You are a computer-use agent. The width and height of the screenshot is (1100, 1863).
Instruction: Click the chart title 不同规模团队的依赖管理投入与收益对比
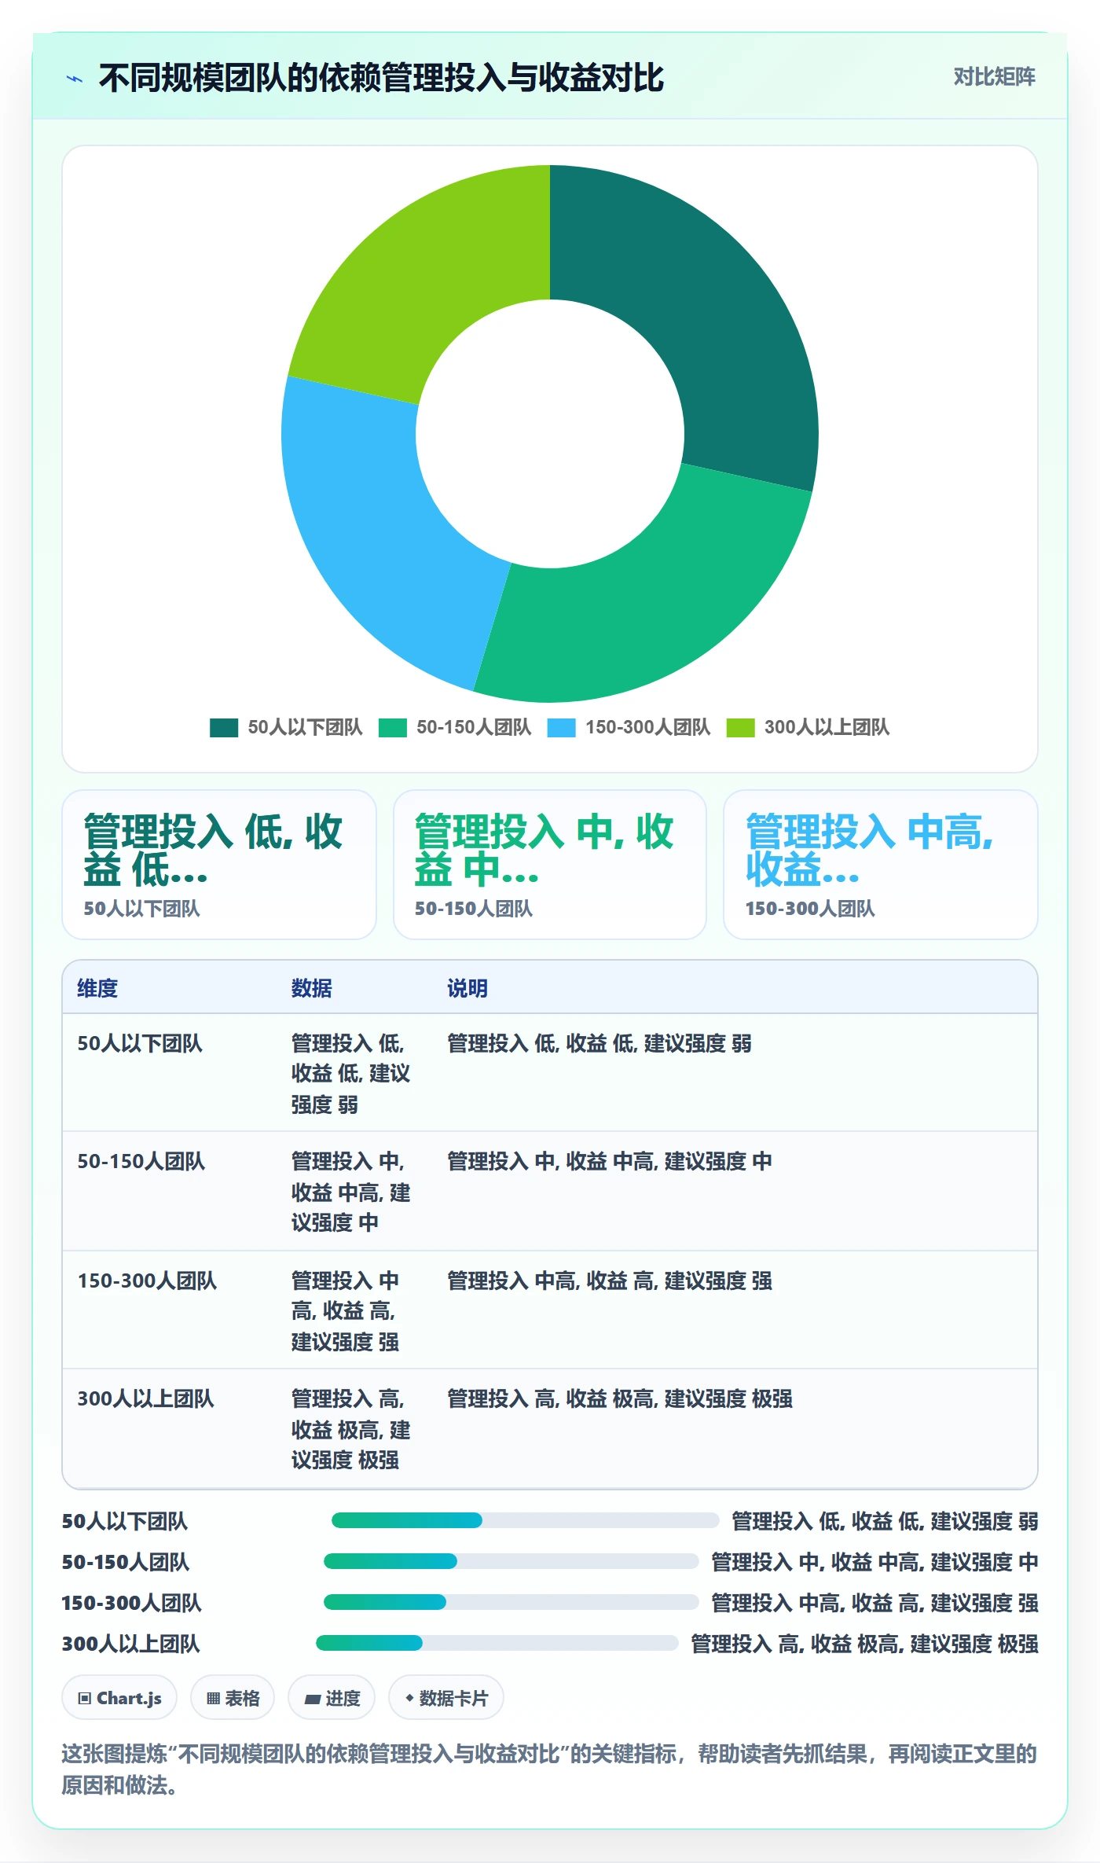[x=381, y=78]
